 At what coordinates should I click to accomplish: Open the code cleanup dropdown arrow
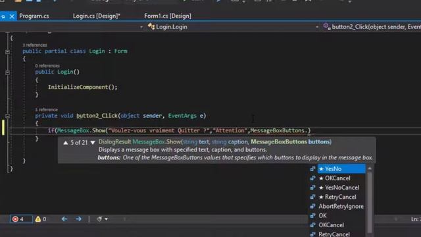pyautogui.click(x=107, y=219)
